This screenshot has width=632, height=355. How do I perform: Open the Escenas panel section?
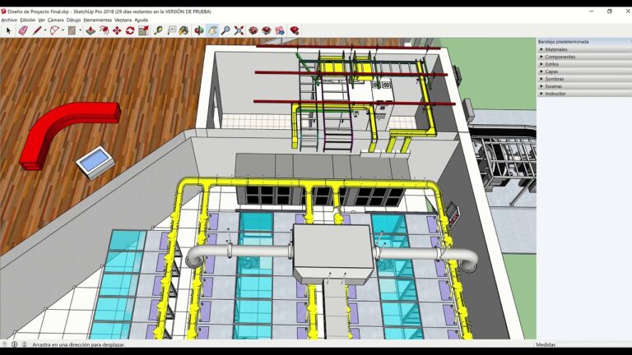554,86
